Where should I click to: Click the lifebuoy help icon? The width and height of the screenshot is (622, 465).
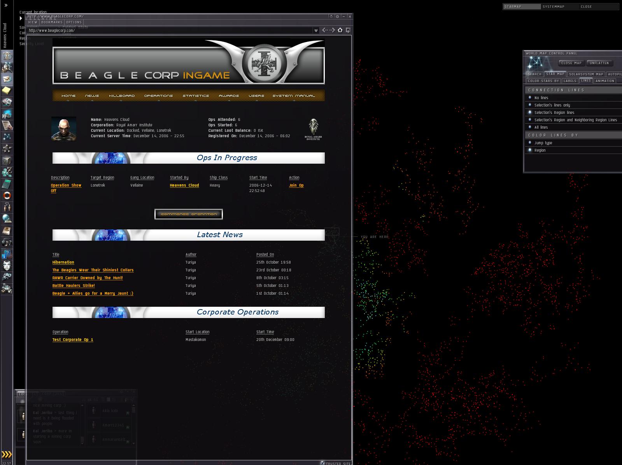tap(7, 196)
